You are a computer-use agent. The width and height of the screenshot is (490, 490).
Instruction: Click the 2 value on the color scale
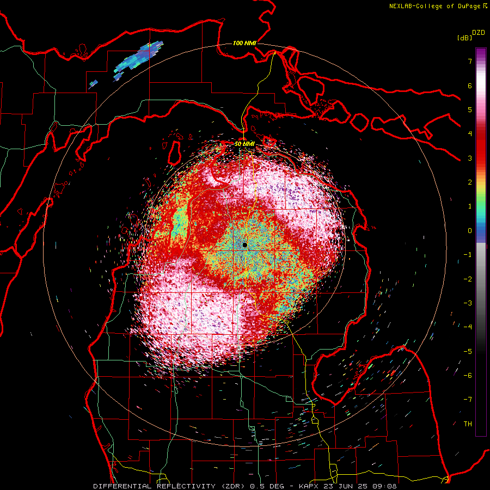[x=470, y=182]
